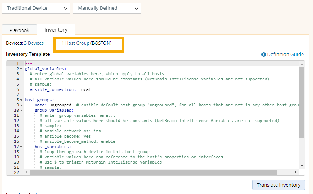Click the editor's horizontal scrollbar thumb
This screenshot has width=313, height=194.
click(x=153, y=172)
